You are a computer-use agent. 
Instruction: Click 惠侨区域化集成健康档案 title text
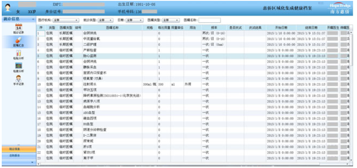click(287, 8)
